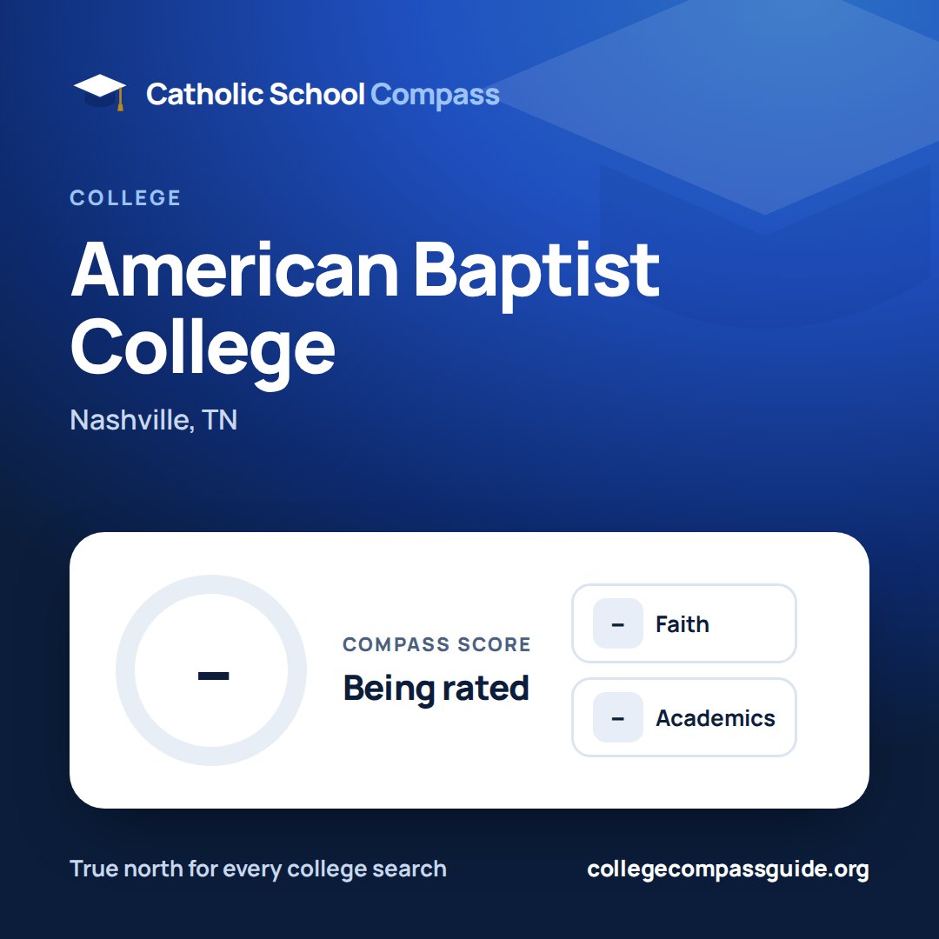Click the dash inside the score circle
The height and width of the screenshot is (939, 939).
pos(213,676)
